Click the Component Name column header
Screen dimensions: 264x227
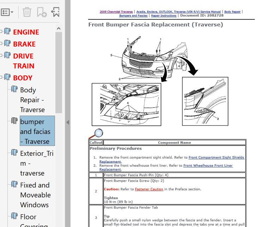tap(174, 143)
